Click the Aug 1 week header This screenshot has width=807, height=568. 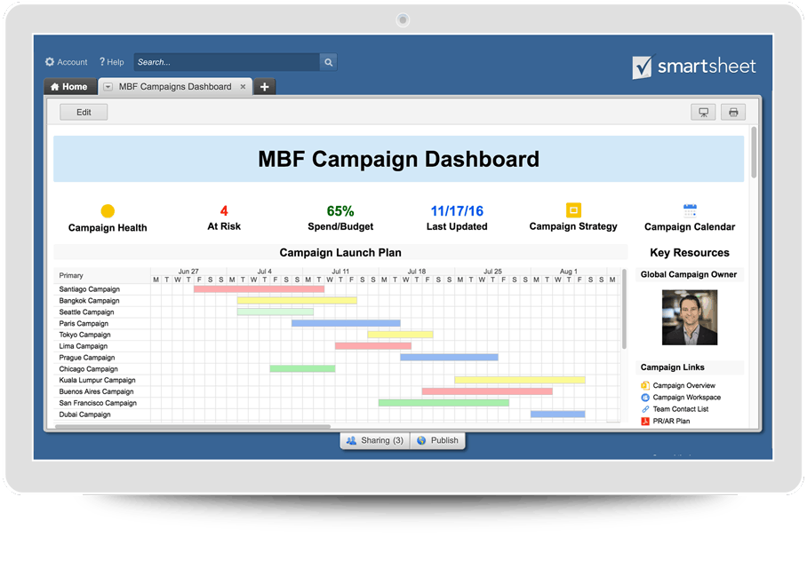click(569, 272)
